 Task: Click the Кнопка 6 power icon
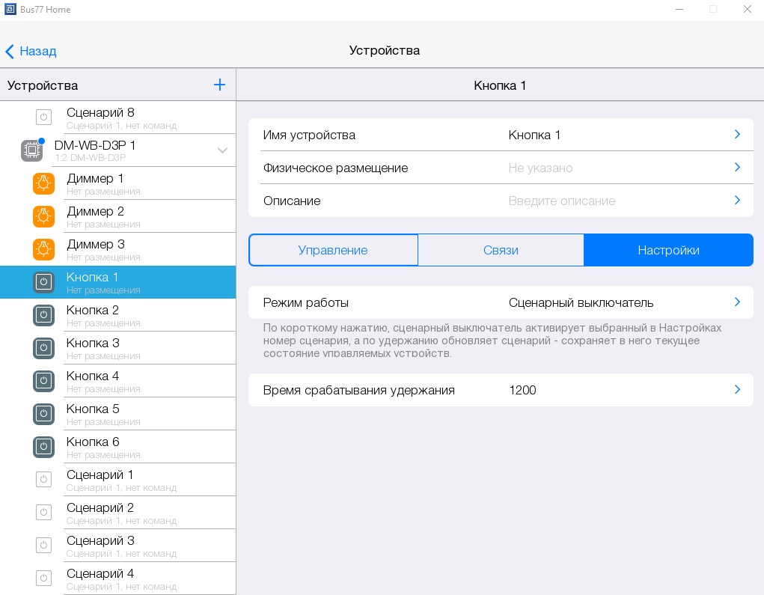pyautogui.click(x=43, y=447)
